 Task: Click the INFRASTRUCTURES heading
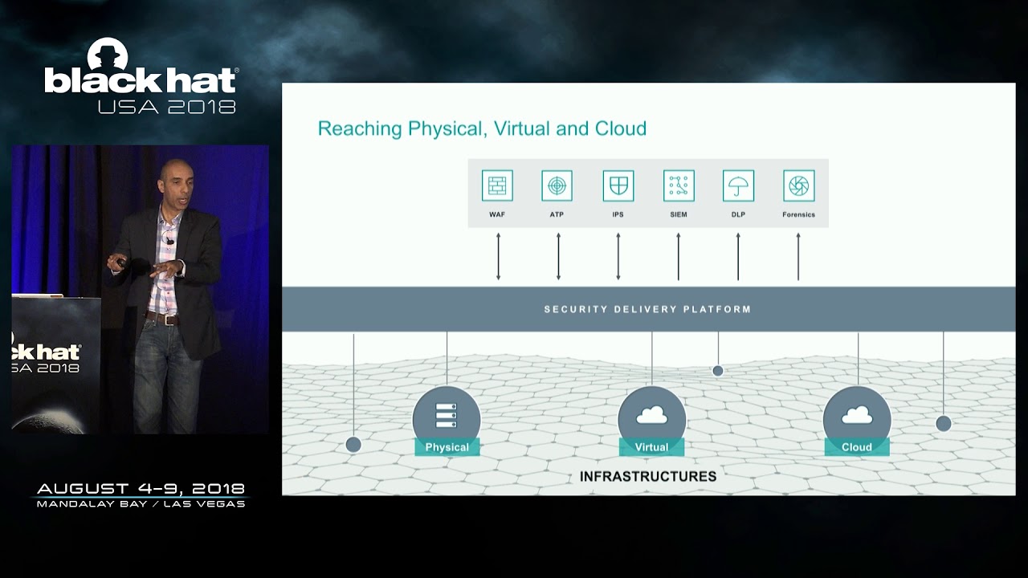point(648,476)
